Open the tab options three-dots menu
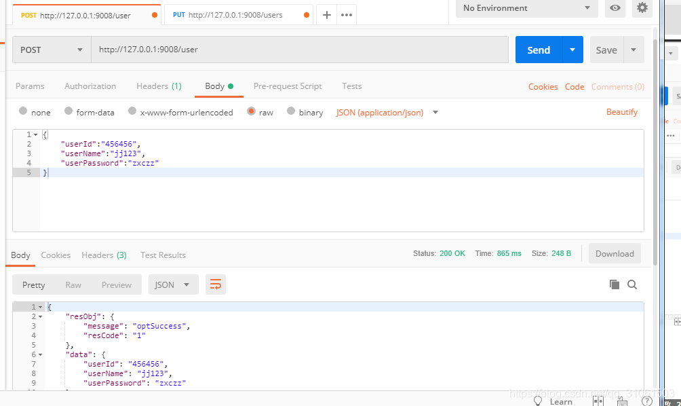681x406 pixels. click(347, 15)
